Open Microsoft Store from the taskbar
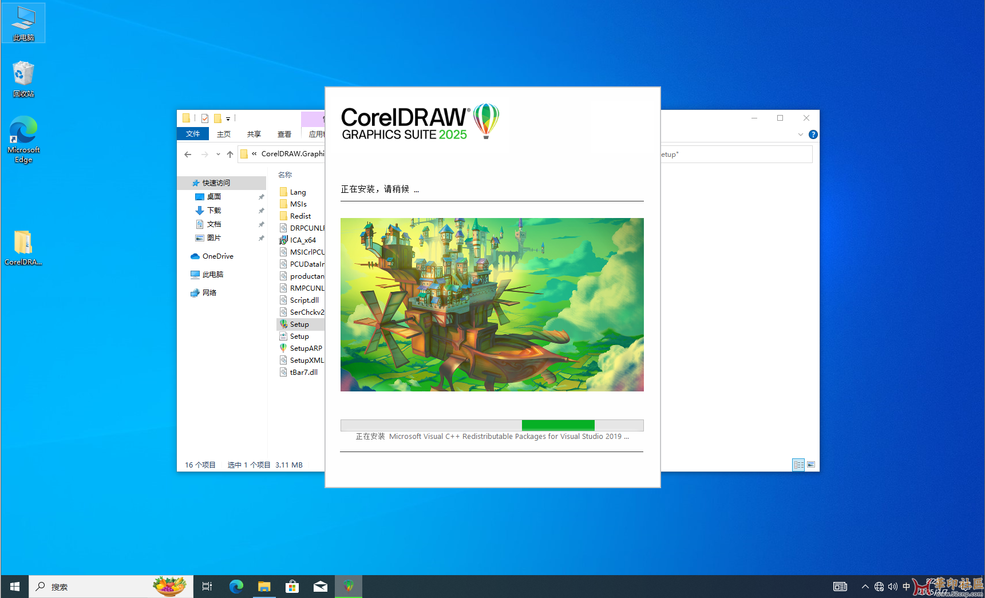 292,587
